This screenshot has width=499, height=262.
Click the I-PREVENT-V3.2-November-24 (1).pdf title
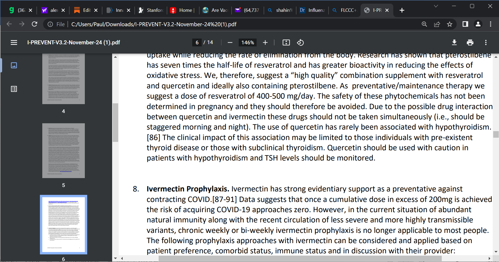[x=74, y=42]
